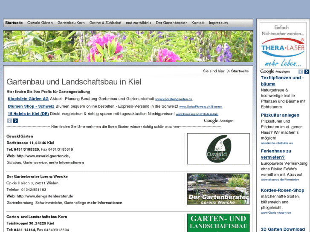The width and height of the screenshot is (310, 232).
Task: Click the Oswald Gärten logo image
Action: click(x=218, y=149)
